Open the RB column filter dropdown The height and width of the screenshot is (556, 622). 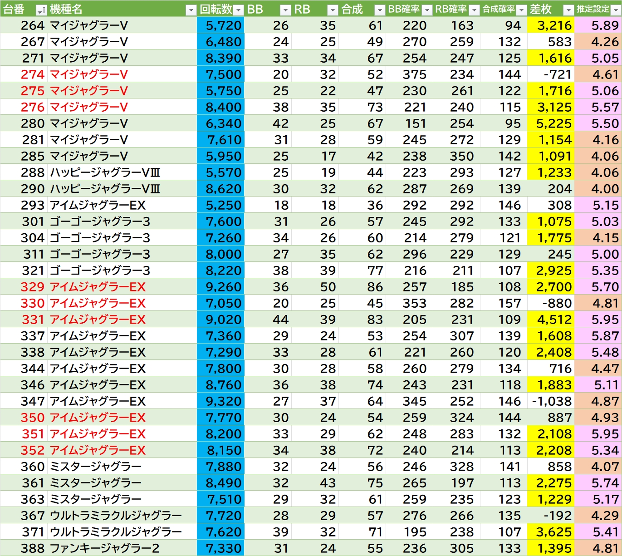click(x=333, y=10)
